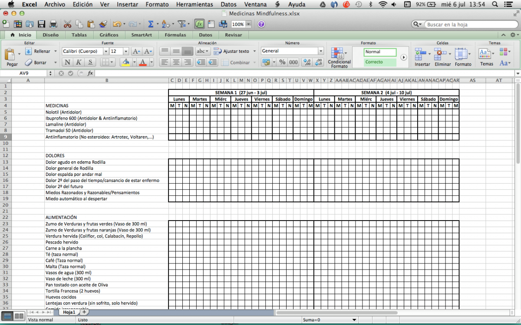Select the Hoja1 sheet tab
The height and width of the screenshot is (325, 521).
click(x=69, y=312)
